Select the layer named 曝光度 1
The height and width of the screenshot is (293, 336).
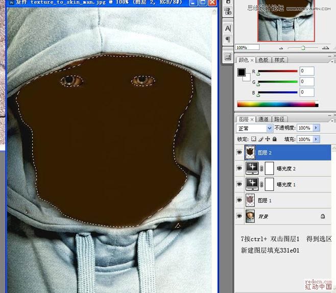[x=286, y=184]
